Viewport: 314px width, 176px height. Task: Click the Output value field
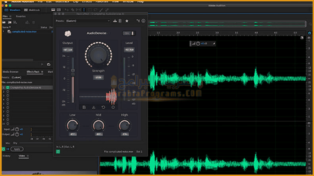click(x=68, y=50)
